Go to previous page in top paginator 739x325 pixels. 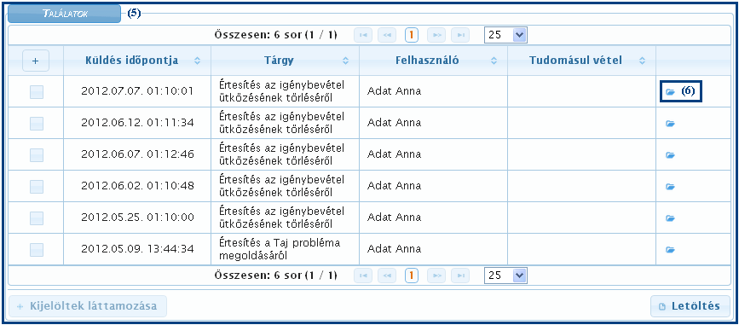coord(387,35)
